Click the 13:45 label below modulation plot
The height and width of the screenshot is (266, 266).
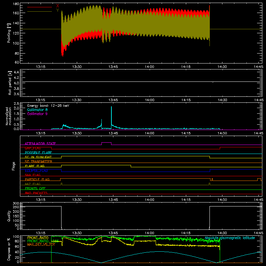(x=113, y=133)
